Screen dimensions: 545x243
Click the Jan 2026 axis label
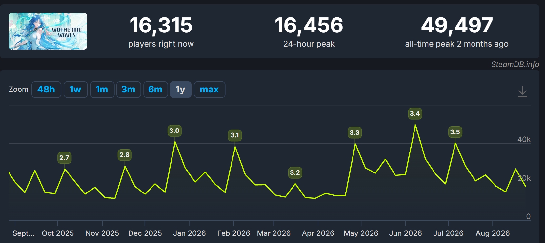[190, 233]
